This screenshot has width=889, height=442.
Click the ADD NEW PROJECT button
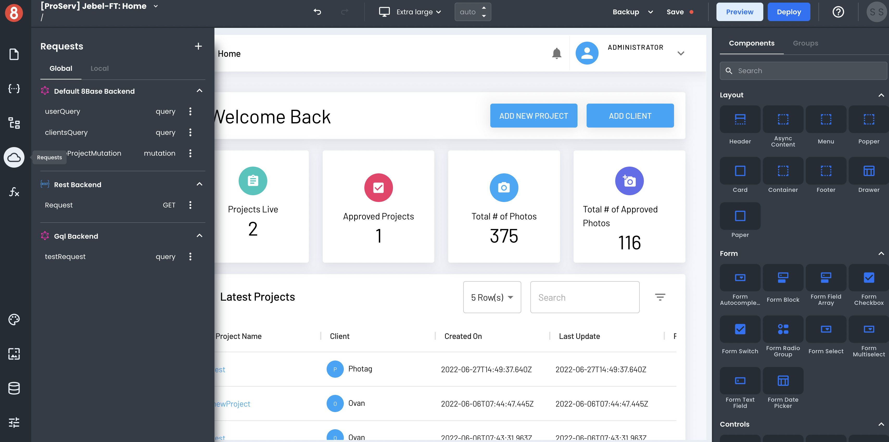[534, 116]
